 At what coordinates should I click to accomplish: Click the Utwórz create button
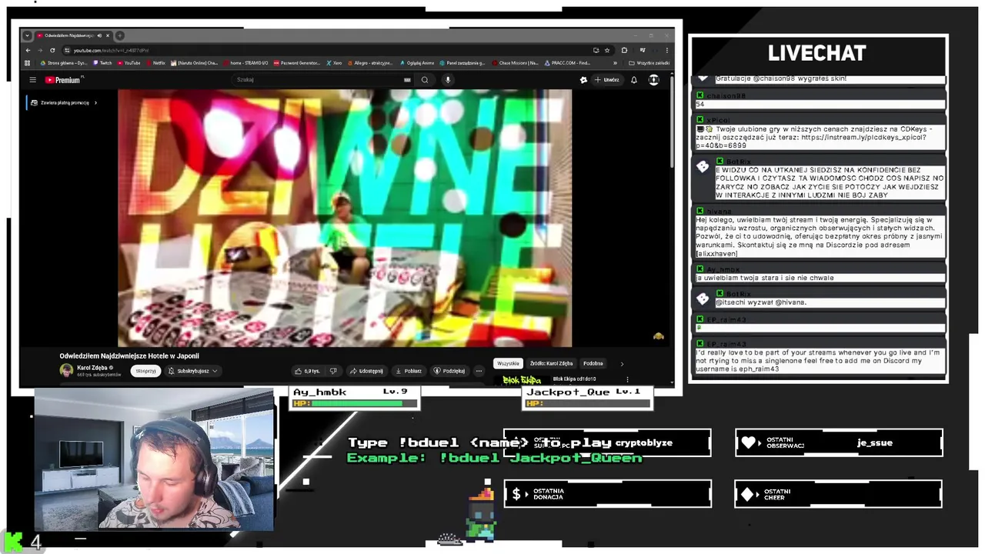[607, 80]
